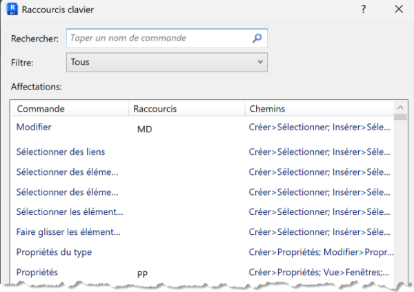Open the help question mark button
This screenshot has width=414, height=292.
[x=364, y=9]
